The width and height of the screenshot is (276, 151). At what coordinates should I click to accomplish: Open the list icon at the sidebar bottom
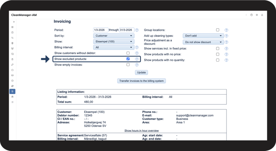12,102
